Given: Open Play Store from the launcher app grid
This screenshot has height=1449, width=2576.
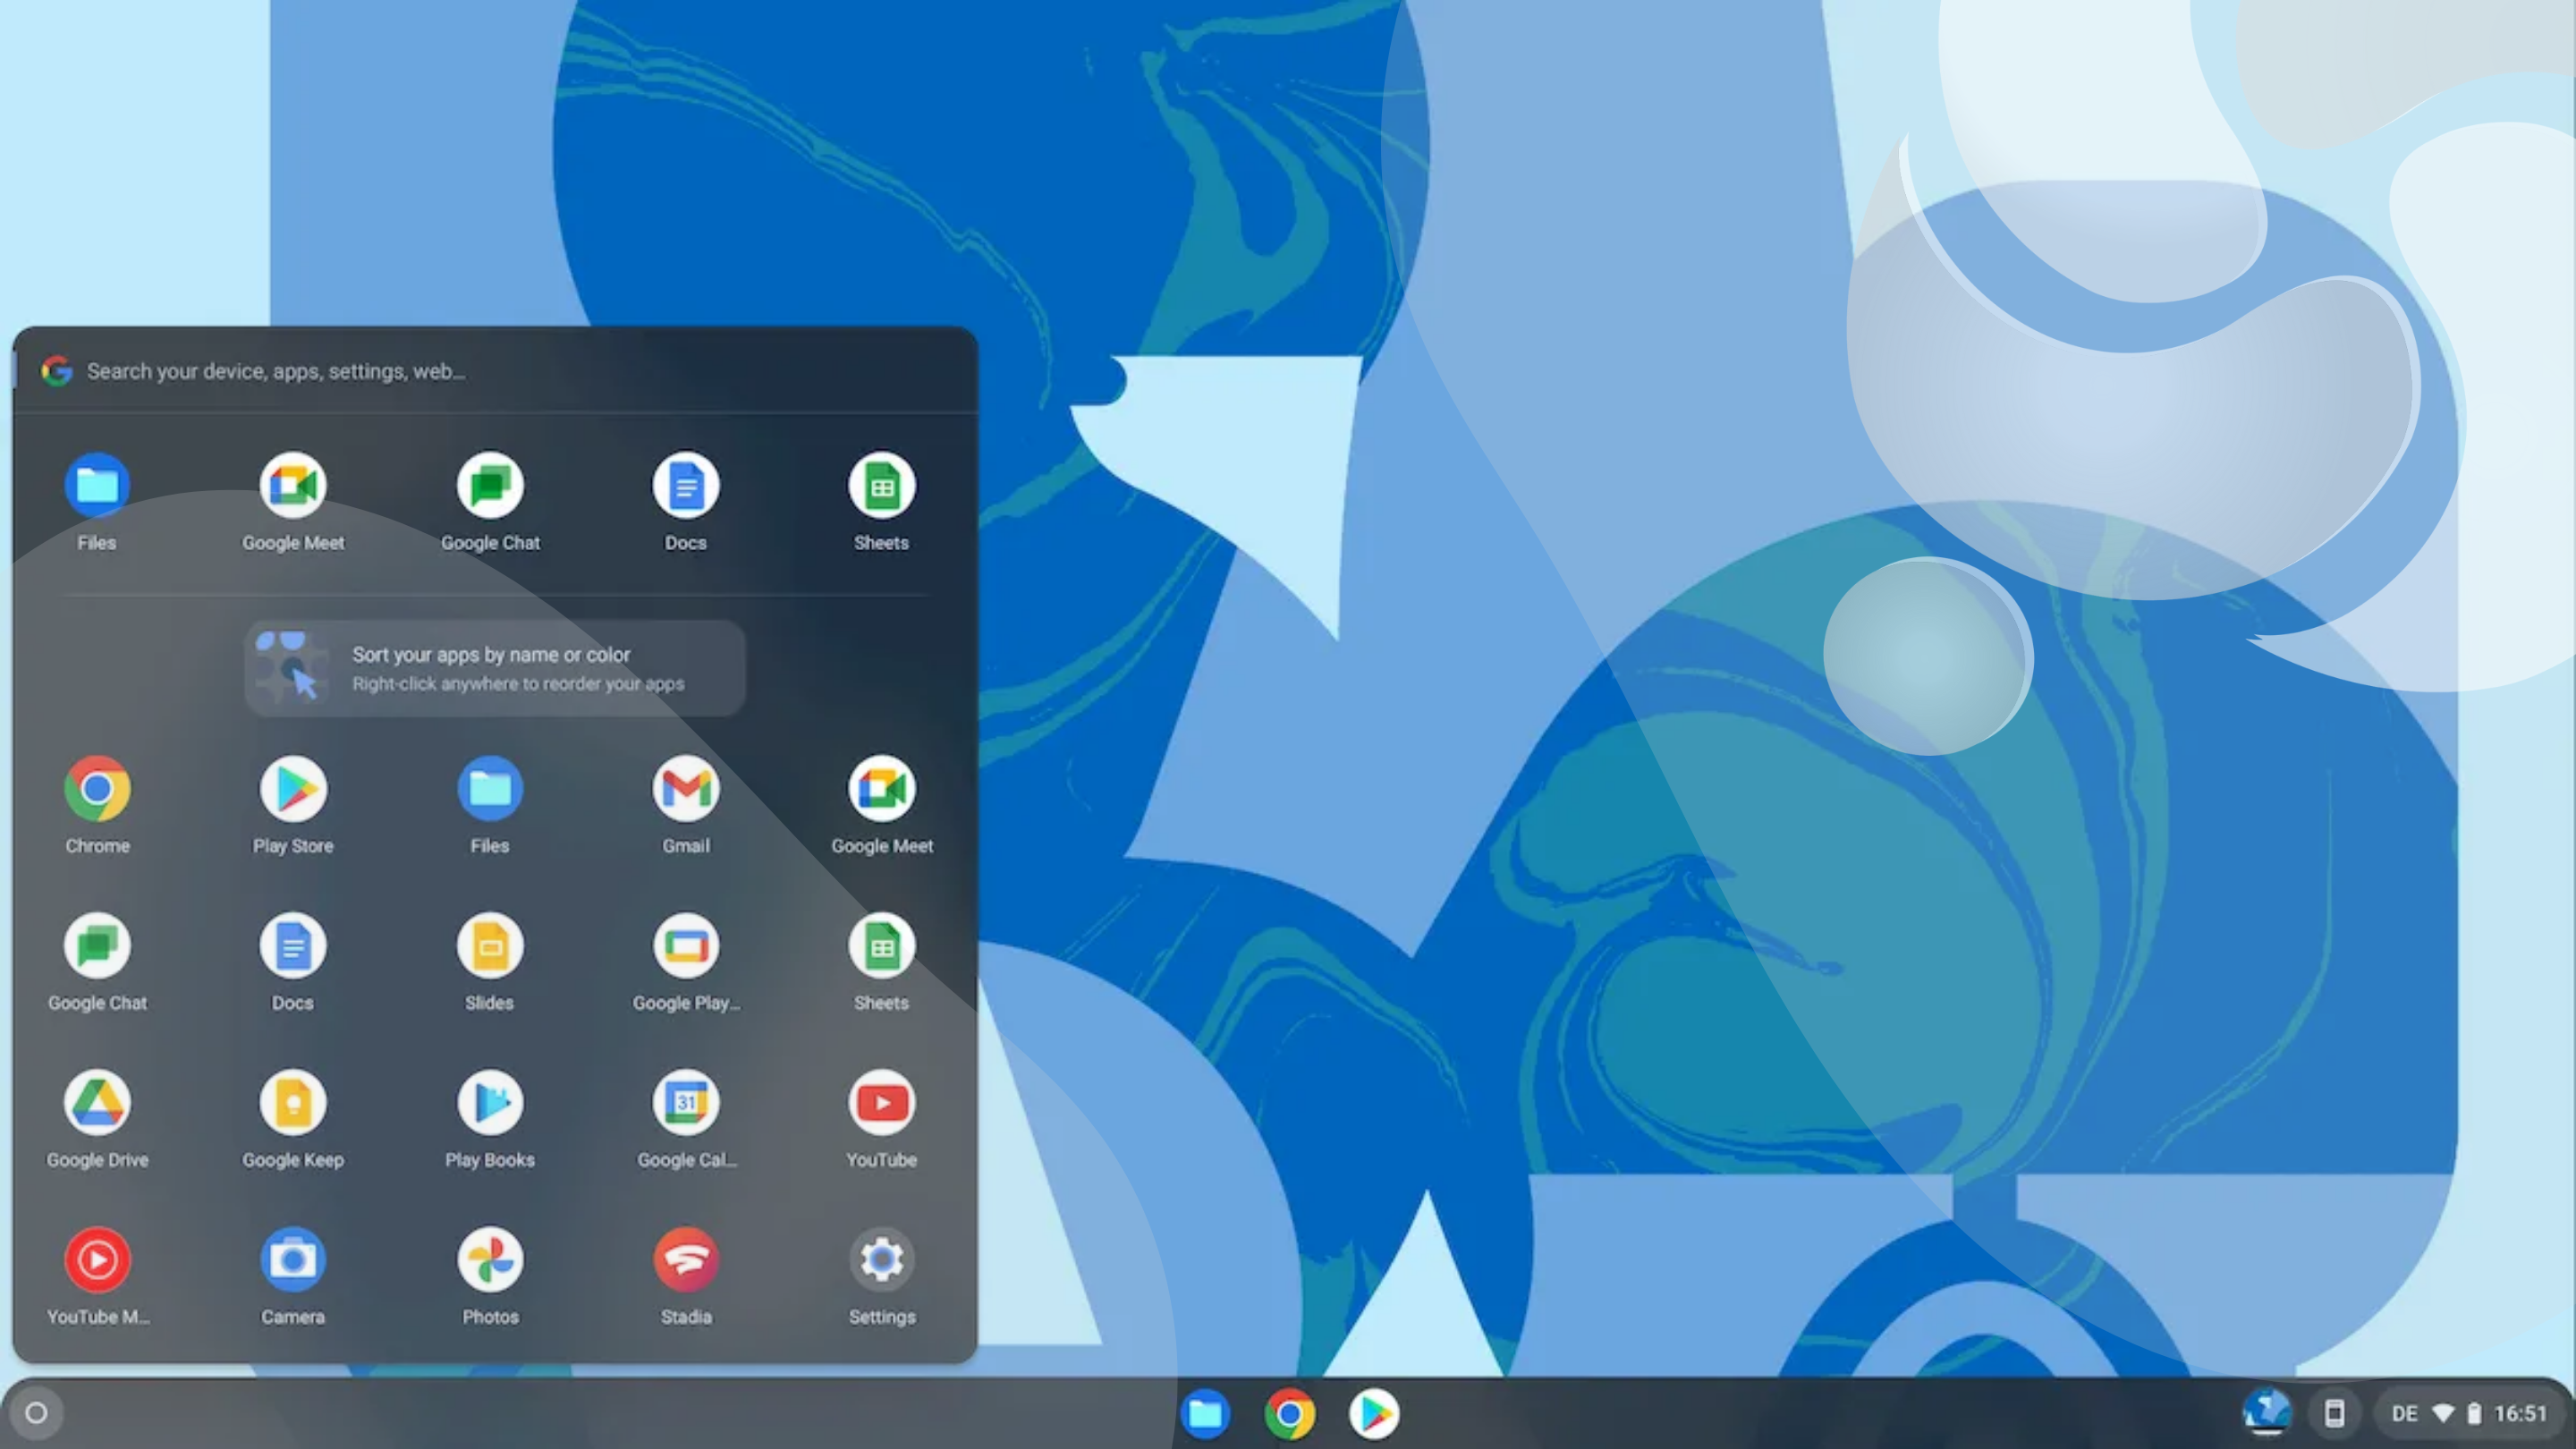Looking at the screenshot, I should [293, 790].
